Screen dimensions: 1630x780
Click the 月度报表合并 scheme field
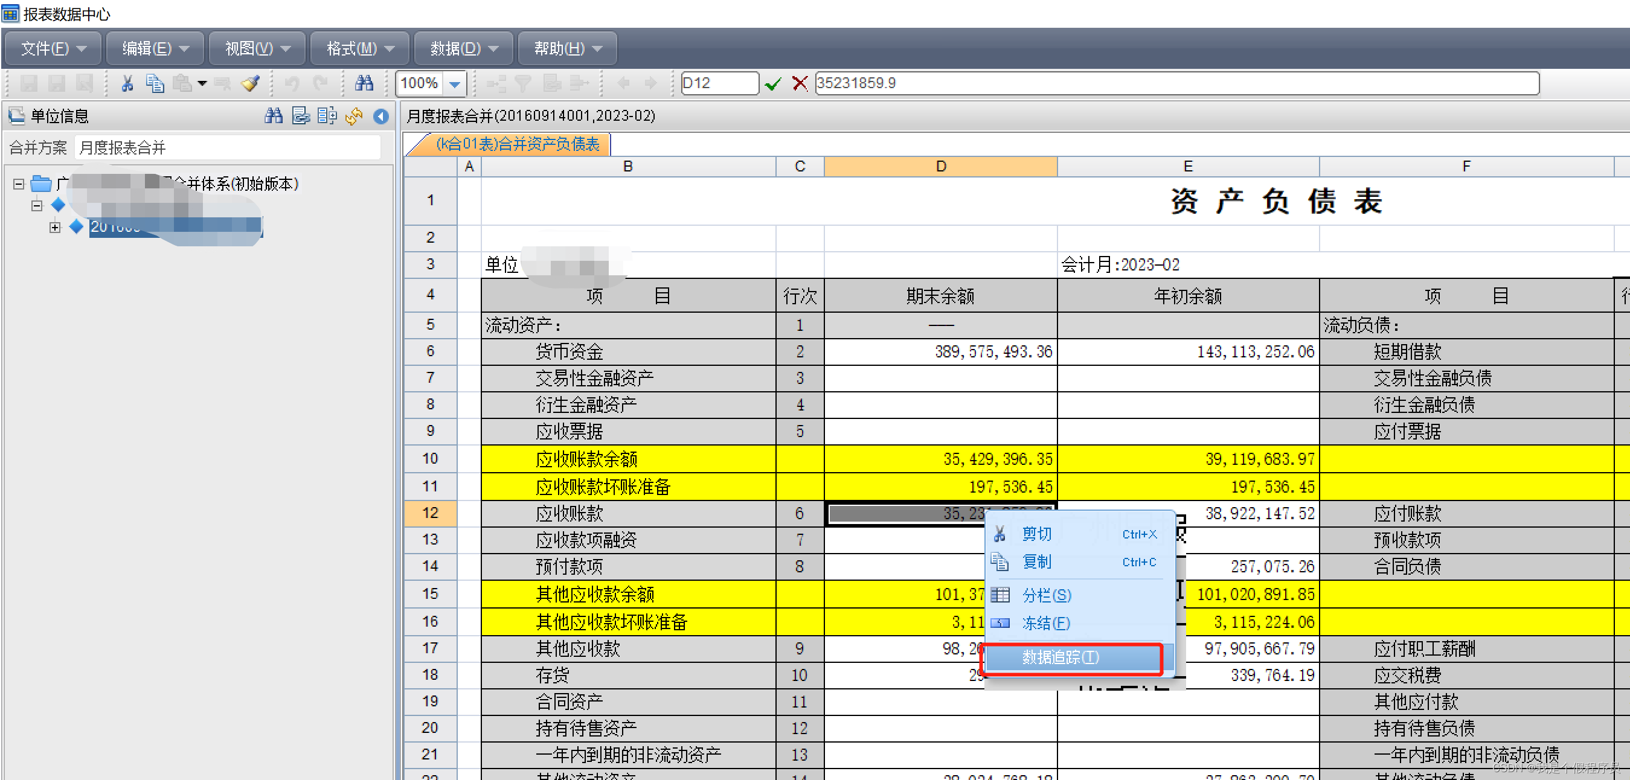(x=228, y=147)
